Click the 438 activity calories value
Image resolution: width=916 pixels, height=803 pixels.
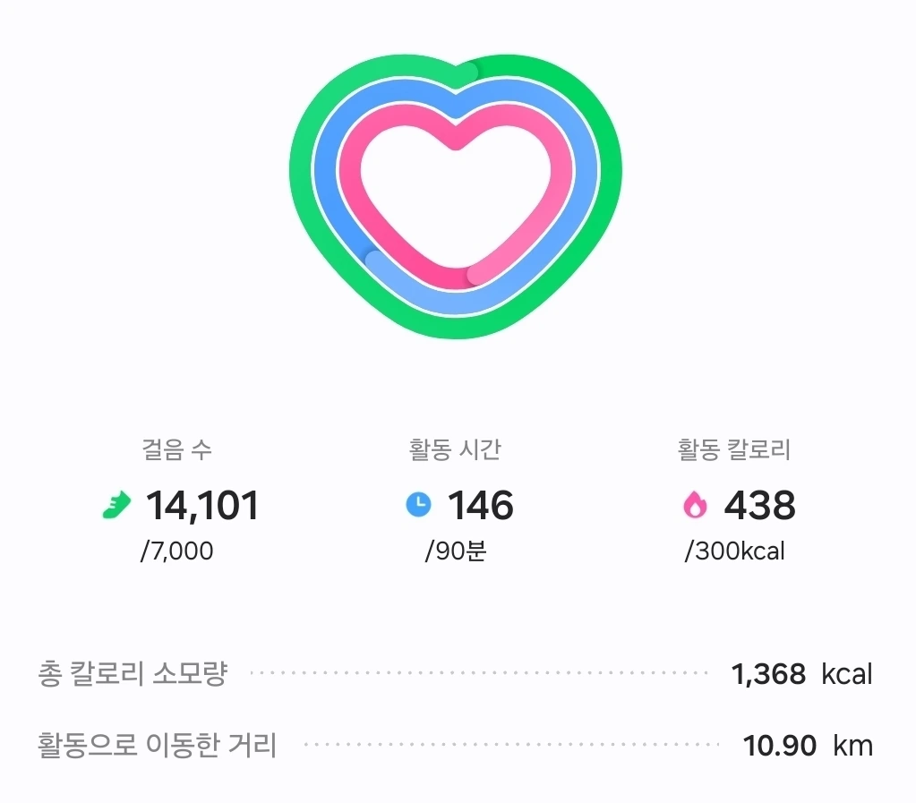759,506
